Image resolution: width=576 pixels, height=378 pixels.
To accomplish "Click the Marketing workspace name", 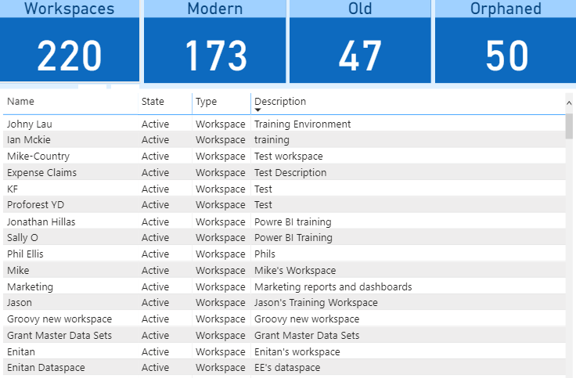I will pos(30,286).
